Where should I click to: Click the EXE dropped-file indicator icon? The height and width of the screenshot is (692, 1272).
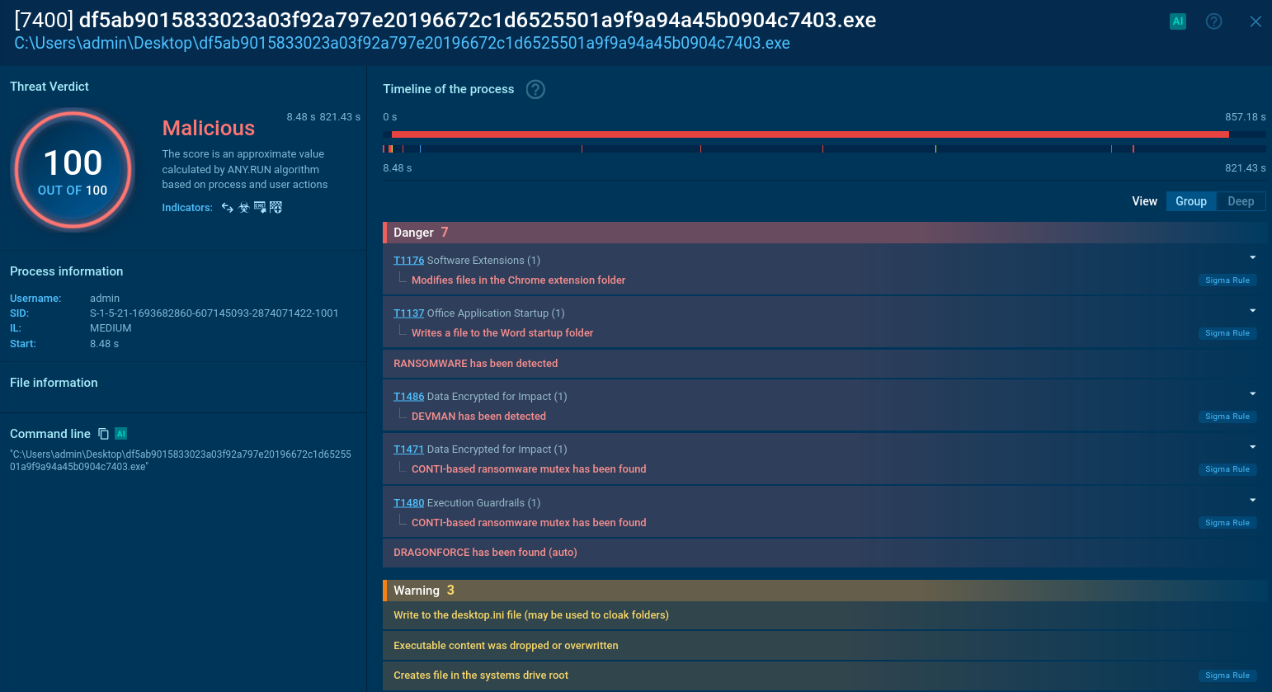[x=260, y=208]
